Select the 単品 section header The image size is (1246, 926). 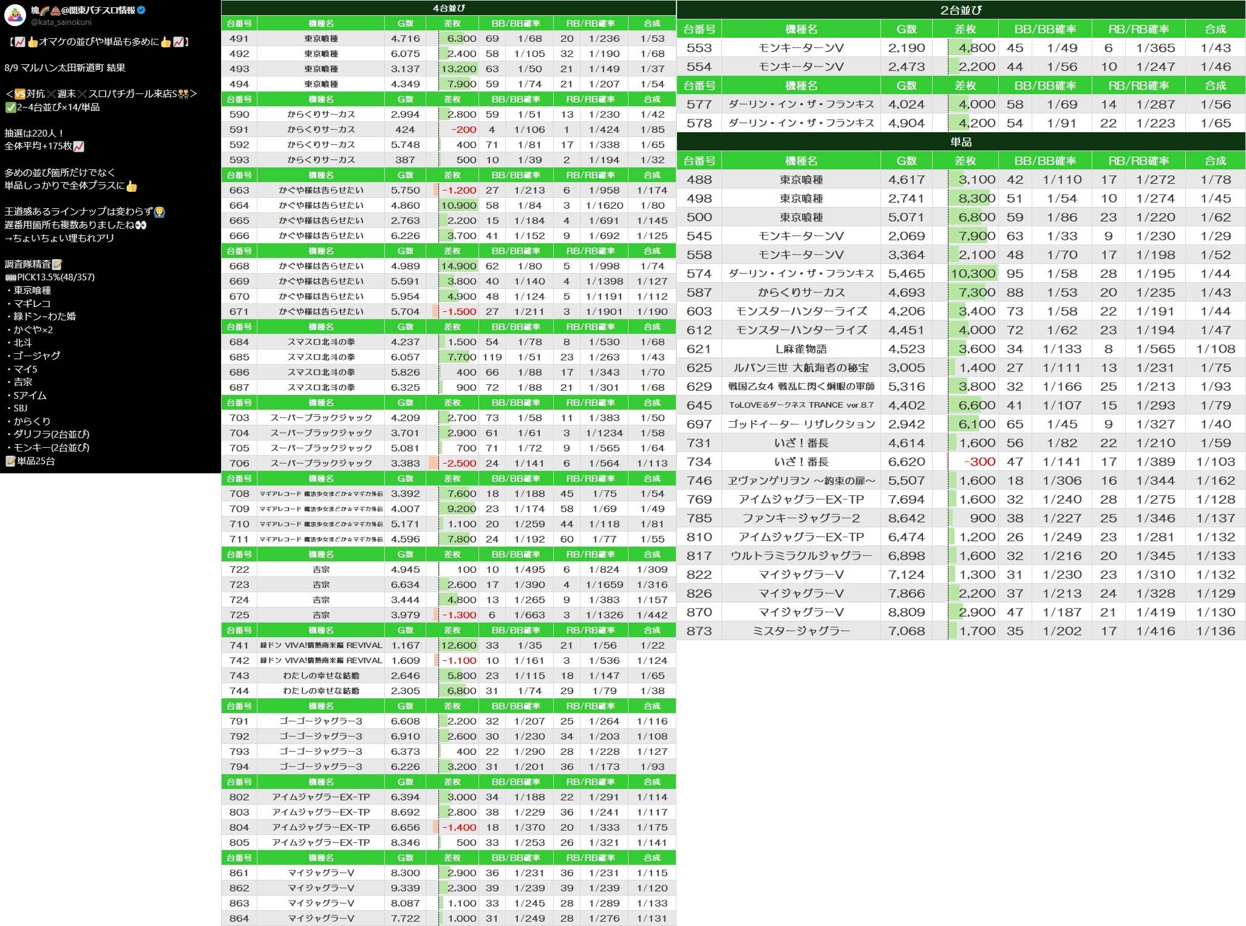click(x=961, y=142)
